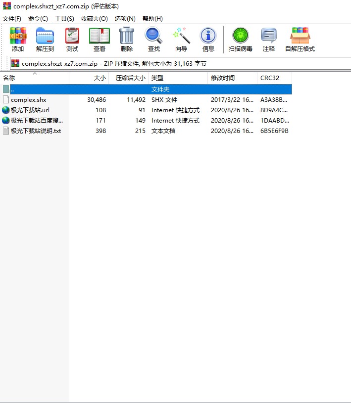
Task: Open the 查看 (View) book icon
Action: click(x=100, y=40)
